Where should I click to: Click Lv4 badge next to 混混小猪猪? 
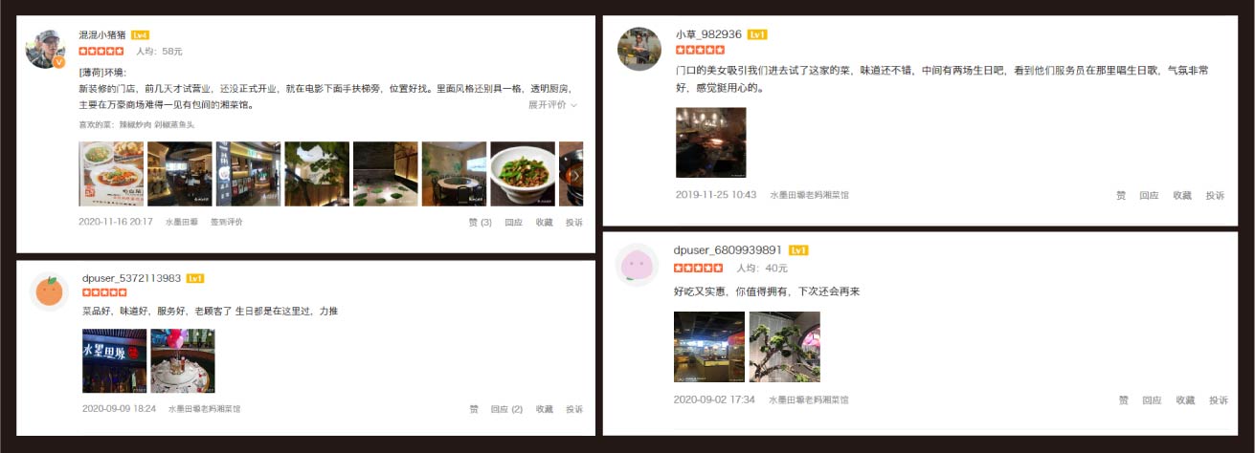pyautogui.click(x=140, y=35)
